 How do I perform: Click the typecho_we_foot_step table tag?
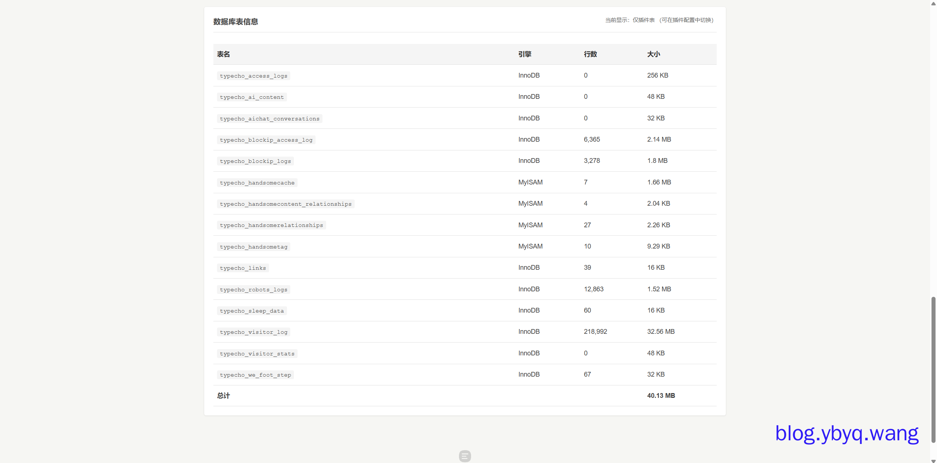[255, 375]
